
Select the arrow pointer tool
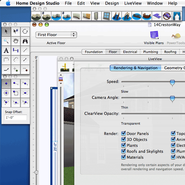(x=6, y=31)
